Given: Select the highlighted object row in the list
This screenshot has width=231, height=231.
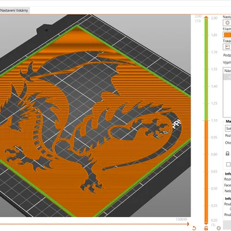Looking at the screenshot, I should click(227, 77).
